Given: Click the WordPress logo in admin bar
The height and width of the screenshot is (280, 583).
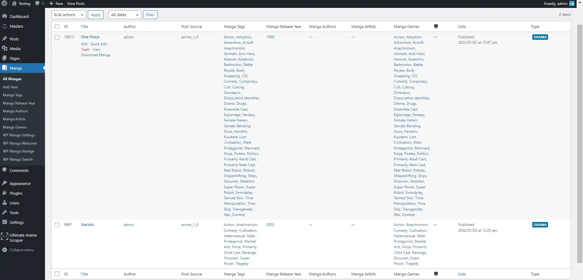Looking at the screenshot, I should [4, 3].
